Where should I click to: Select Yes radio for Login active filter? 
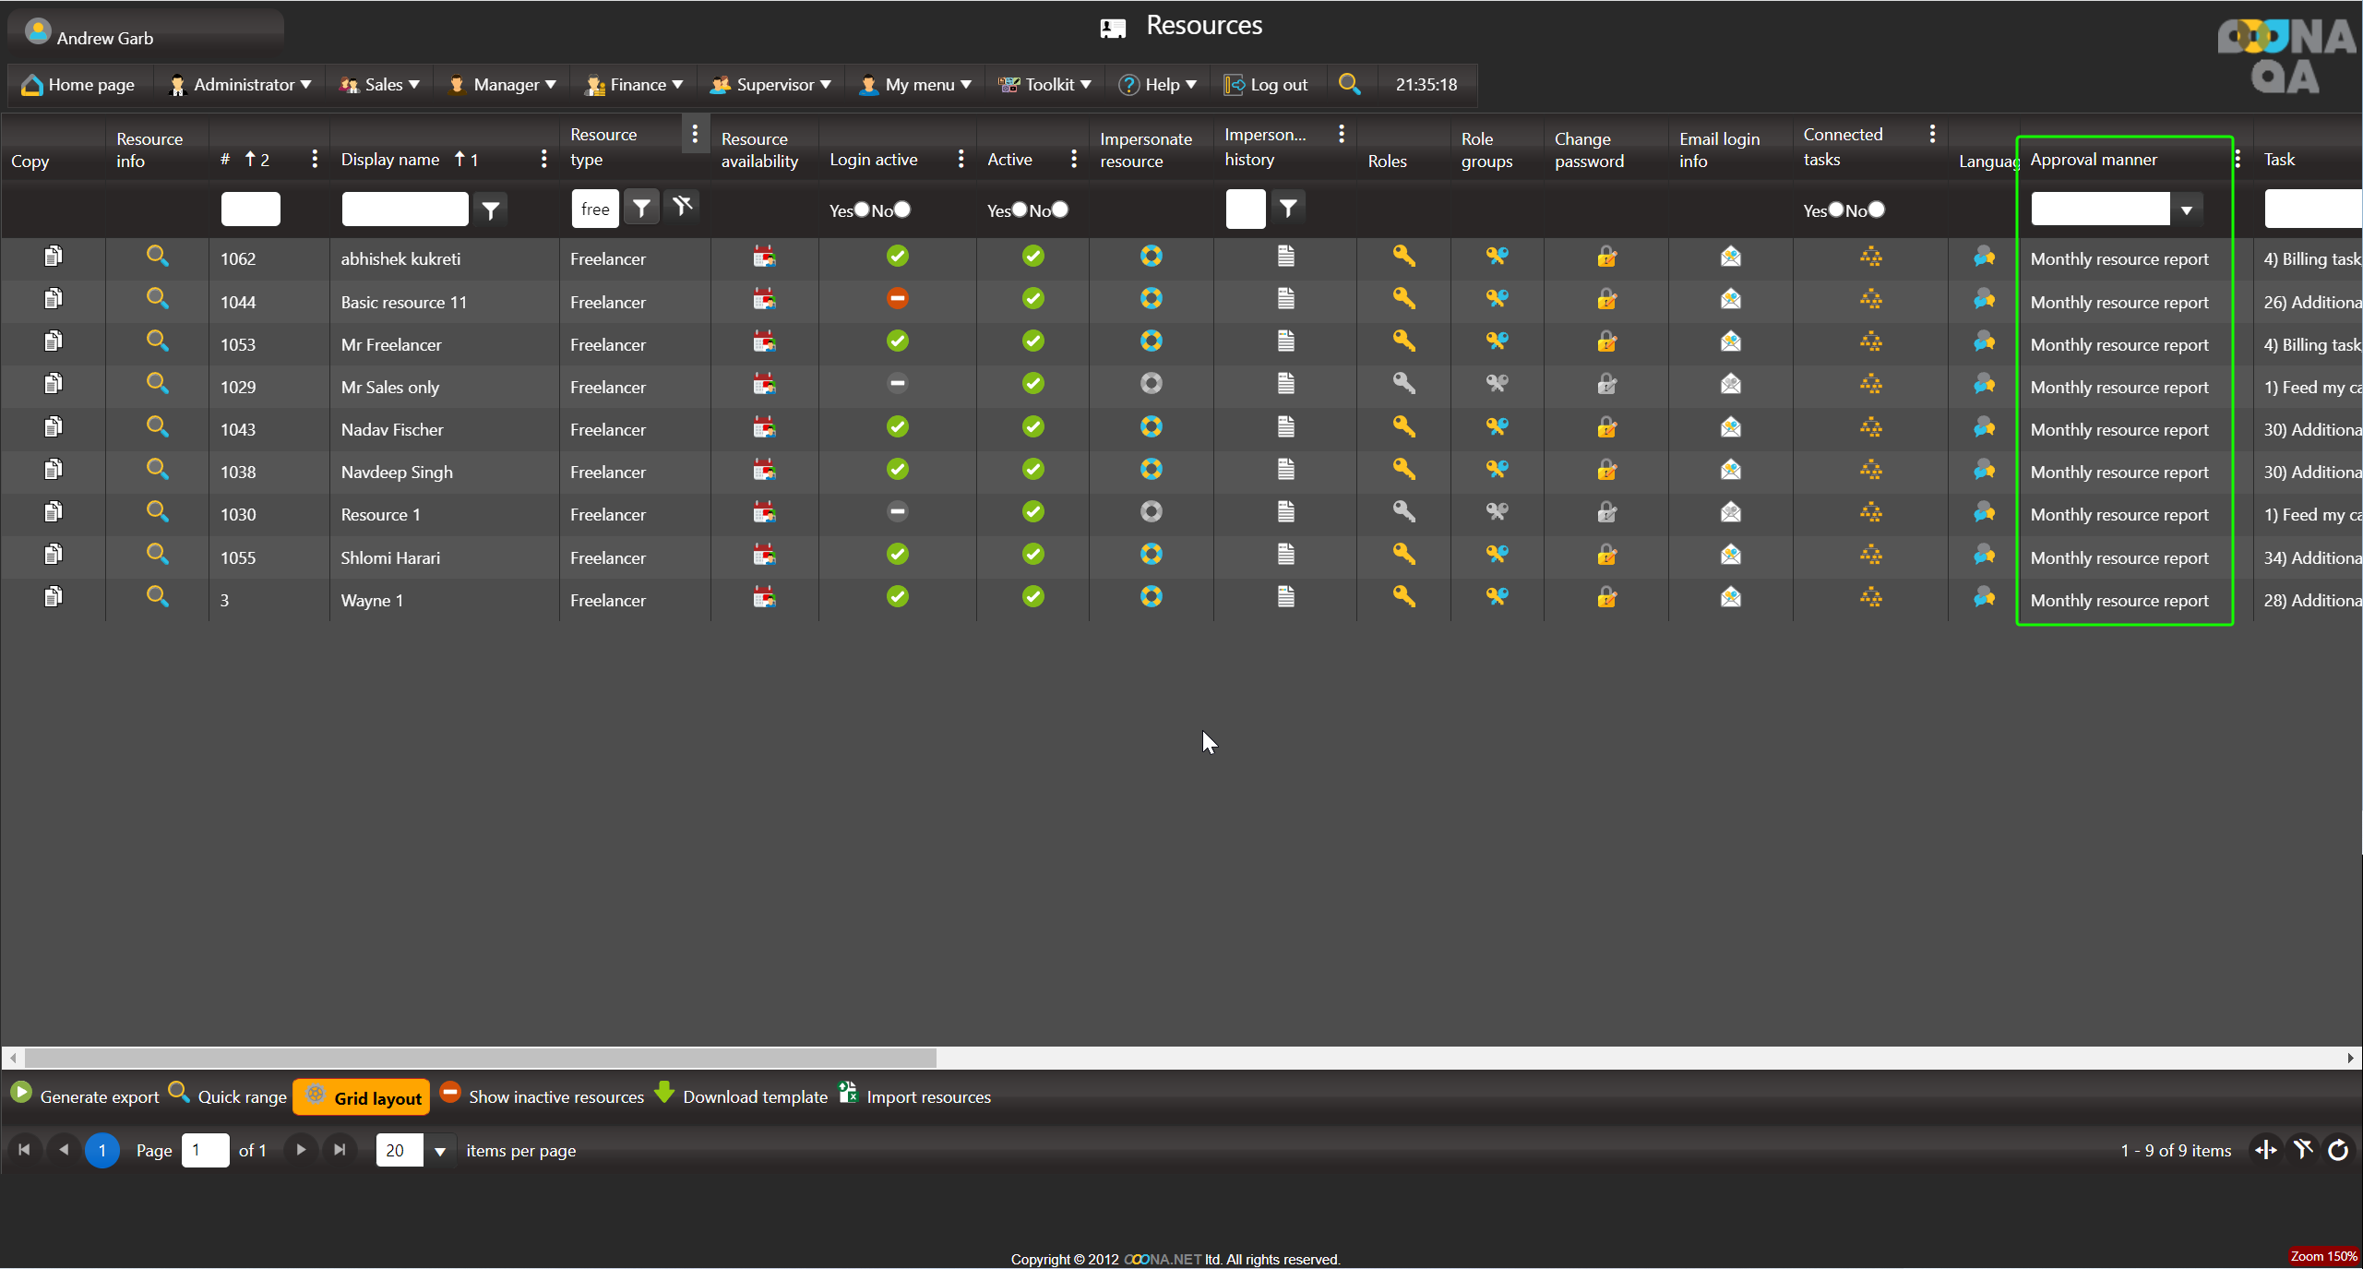tap(862, 210)
